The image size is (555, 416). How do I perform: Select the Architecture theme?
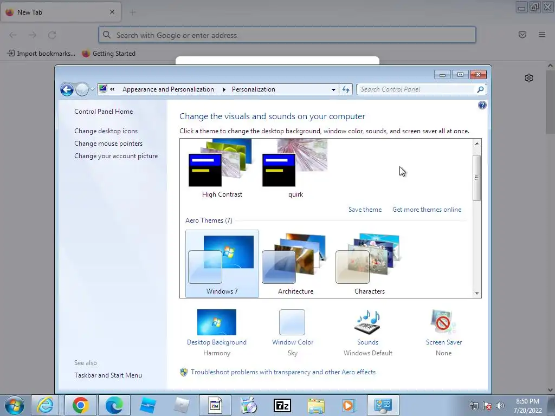(x=295, y=264)
